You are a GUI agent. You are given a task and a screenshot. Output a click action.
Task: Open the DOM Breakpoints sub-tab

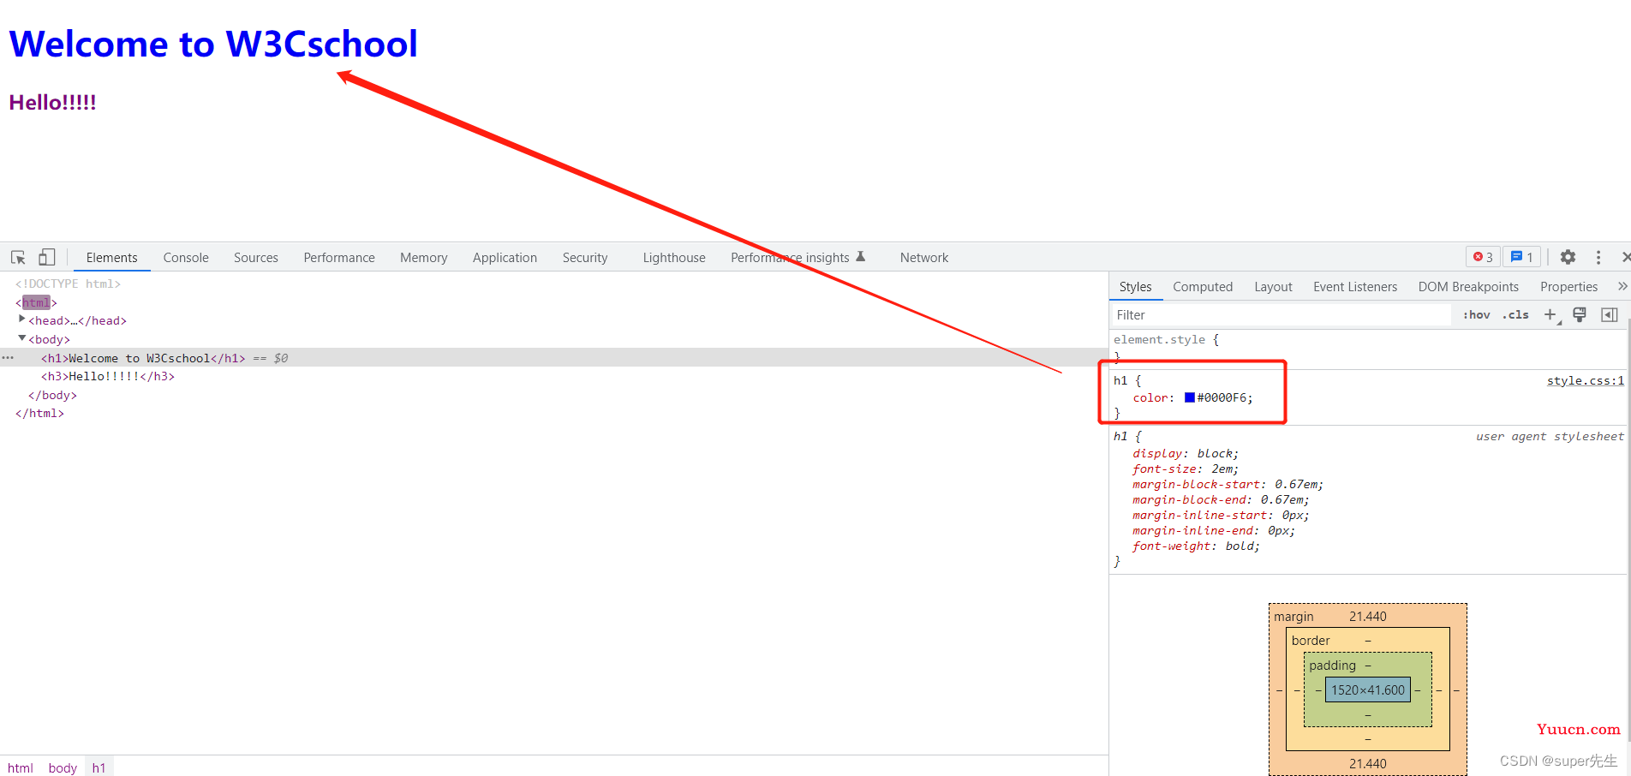1468,287
